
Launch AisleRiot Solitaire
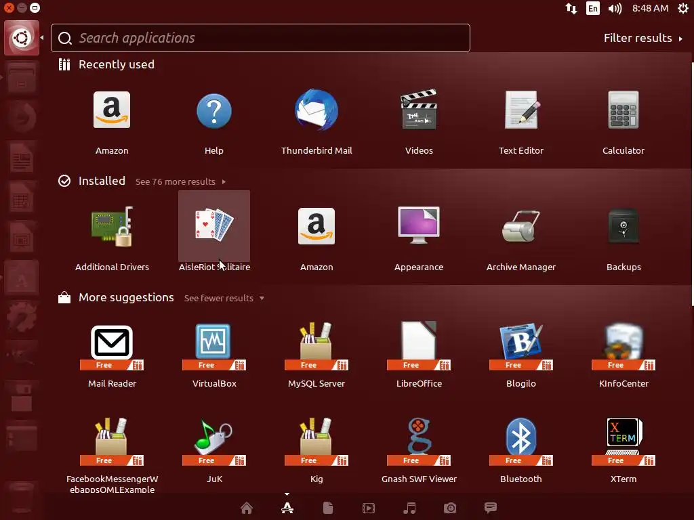click(214, 226)
